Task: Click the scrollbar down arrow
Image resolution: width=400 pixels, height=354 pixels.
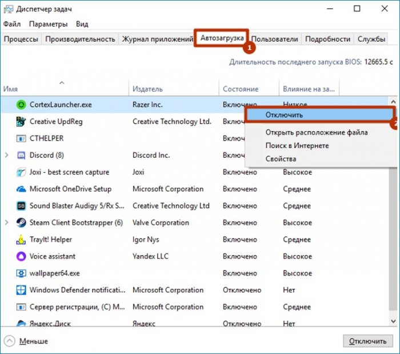Action: [393, 321]
